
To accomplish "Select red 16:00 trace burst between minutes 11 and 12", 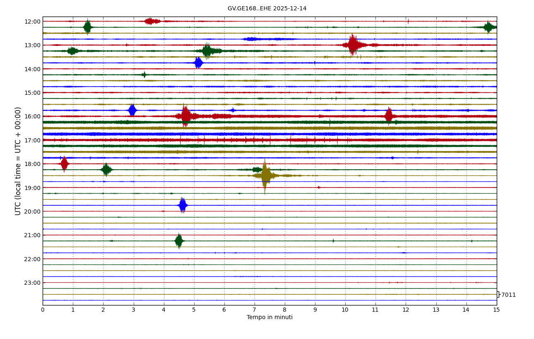I will pyautogui.click(x=388, y=116).
